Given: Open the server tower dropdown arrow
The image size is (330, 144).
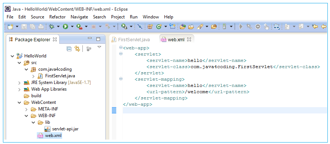Looking at the screenshot, I should 231,27.
